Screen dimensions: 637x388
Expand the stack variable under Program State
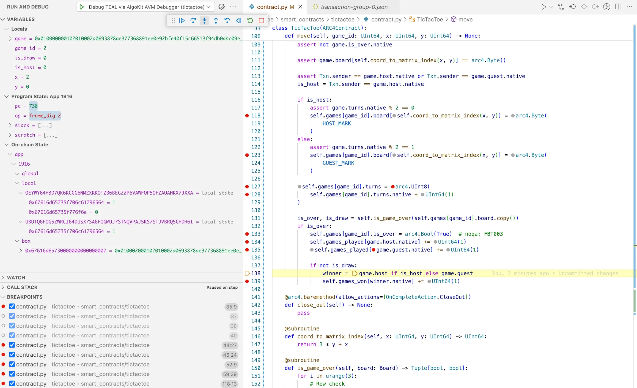[x=10, y=125]
